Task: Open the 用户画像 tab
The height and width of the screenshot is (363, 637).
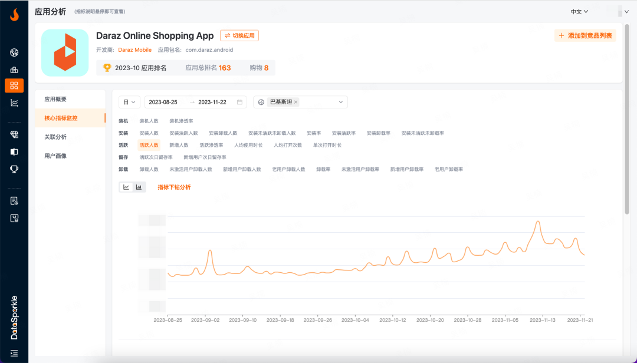Action: tap(55, 156)
